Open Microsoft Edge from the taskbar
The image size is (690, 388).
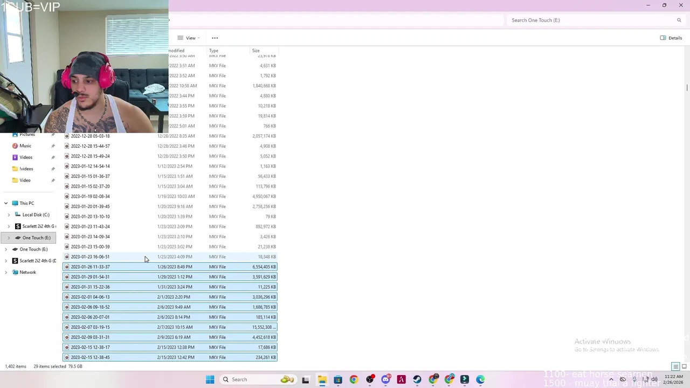[x=480, y=379]
